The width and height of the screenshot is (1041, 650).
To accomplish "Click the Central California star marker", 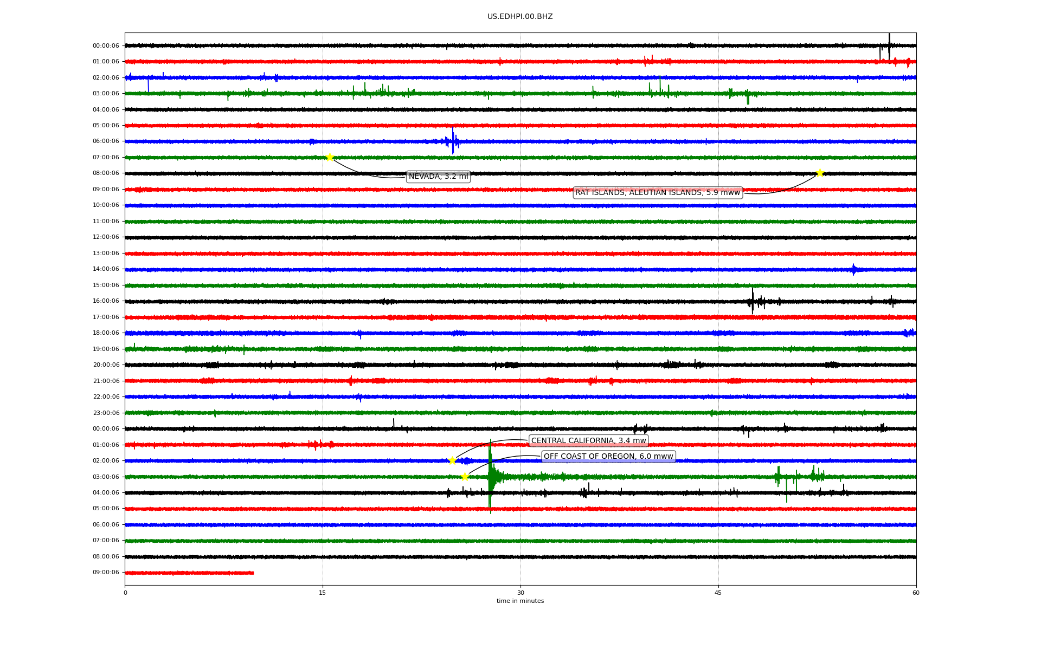I will click(x=452, y=460).
